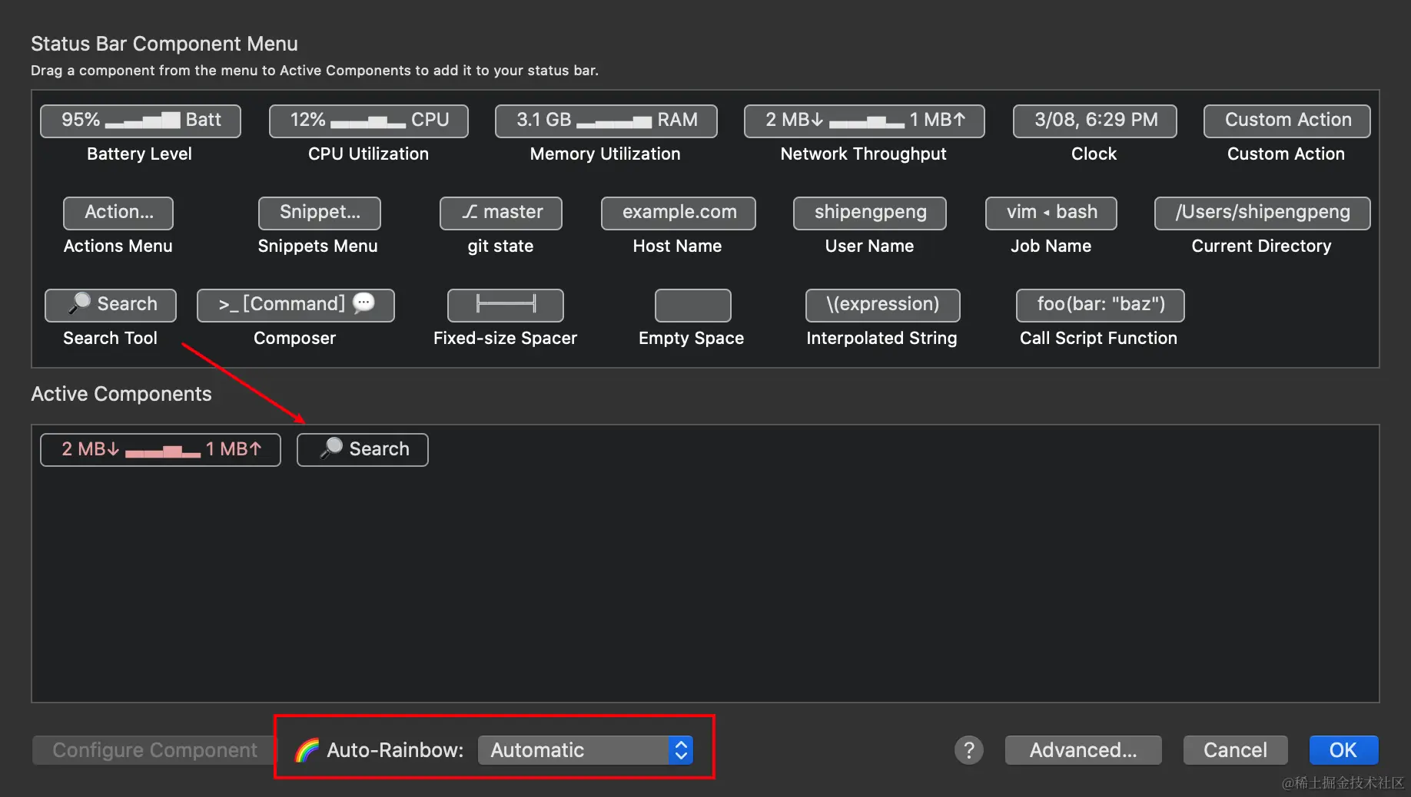Select the Search Tool component in the menu
Image resolution: width=1411 pixels, height=797 pixels.
111,305
